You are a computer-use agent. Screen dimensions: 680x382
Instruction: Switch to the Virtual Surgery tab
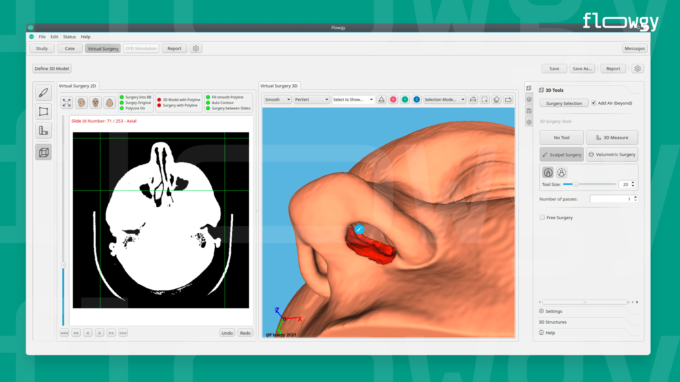(x=103, y=48)
